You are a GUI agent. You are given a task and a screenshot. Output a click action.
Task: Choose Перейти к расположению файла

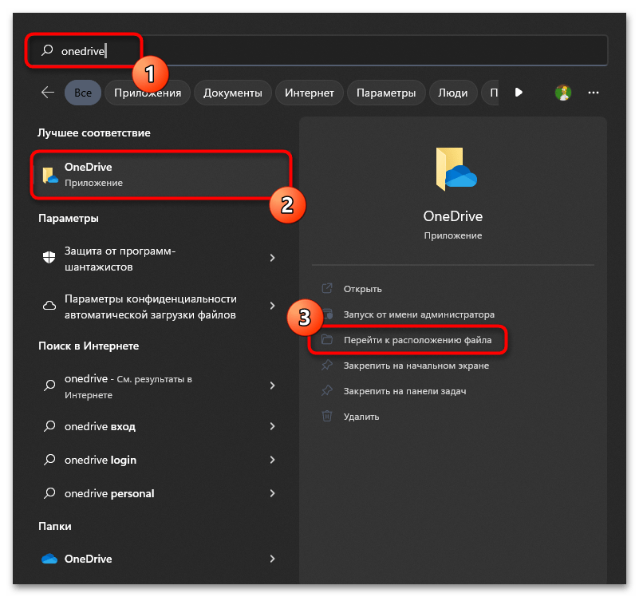click(417, 340)
